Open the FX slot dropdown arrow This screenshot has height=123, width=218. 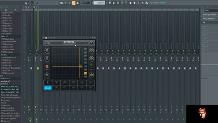[202, 23]
